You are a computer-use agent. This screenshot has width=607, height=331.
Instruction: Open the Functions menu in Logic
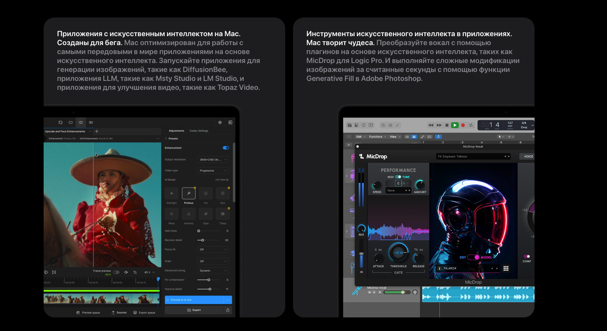click(377, 137)
